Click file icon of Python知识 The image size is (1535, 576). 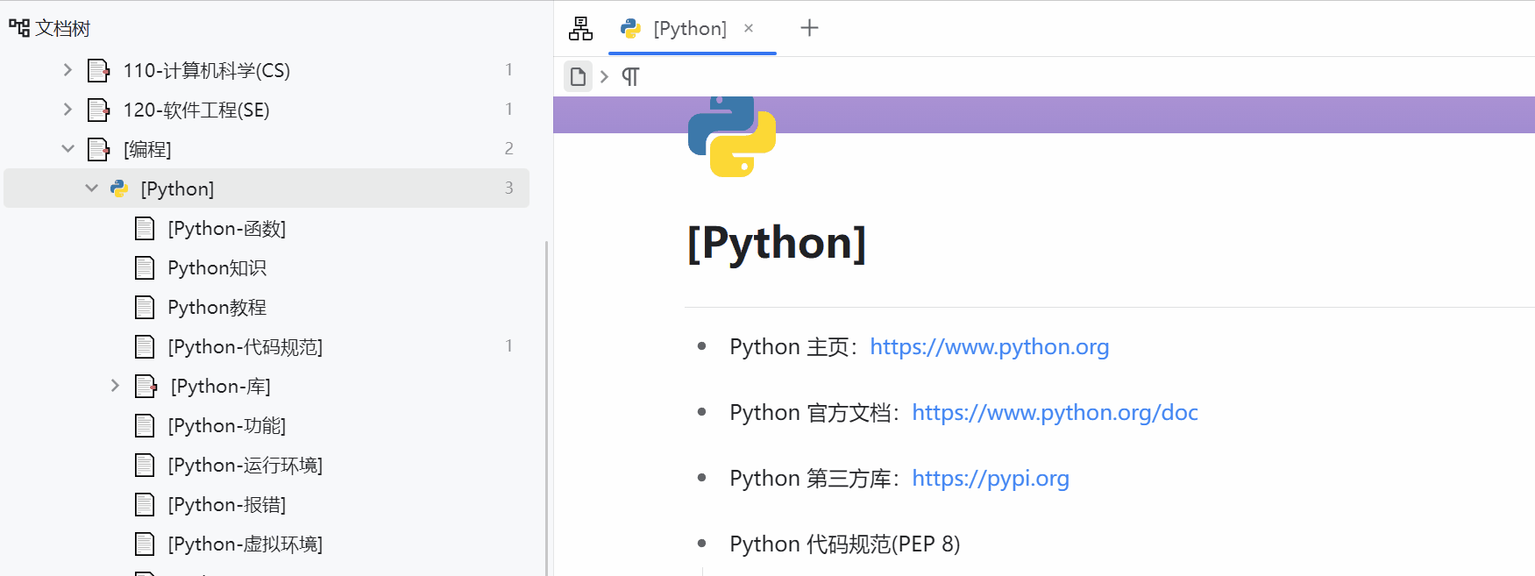coord(145,268)
